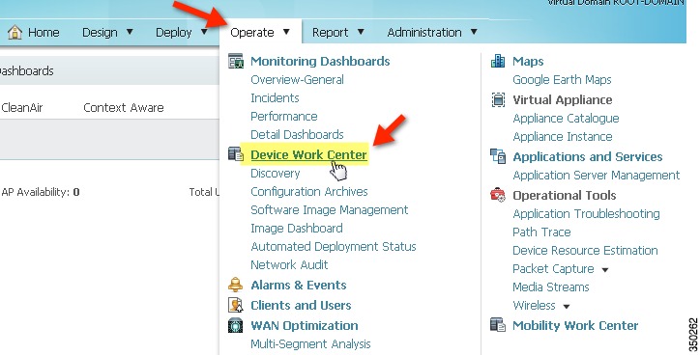Open the Design menu arrow
The width and height of the screenshot is (700, 355).
(x=130, y=32)
